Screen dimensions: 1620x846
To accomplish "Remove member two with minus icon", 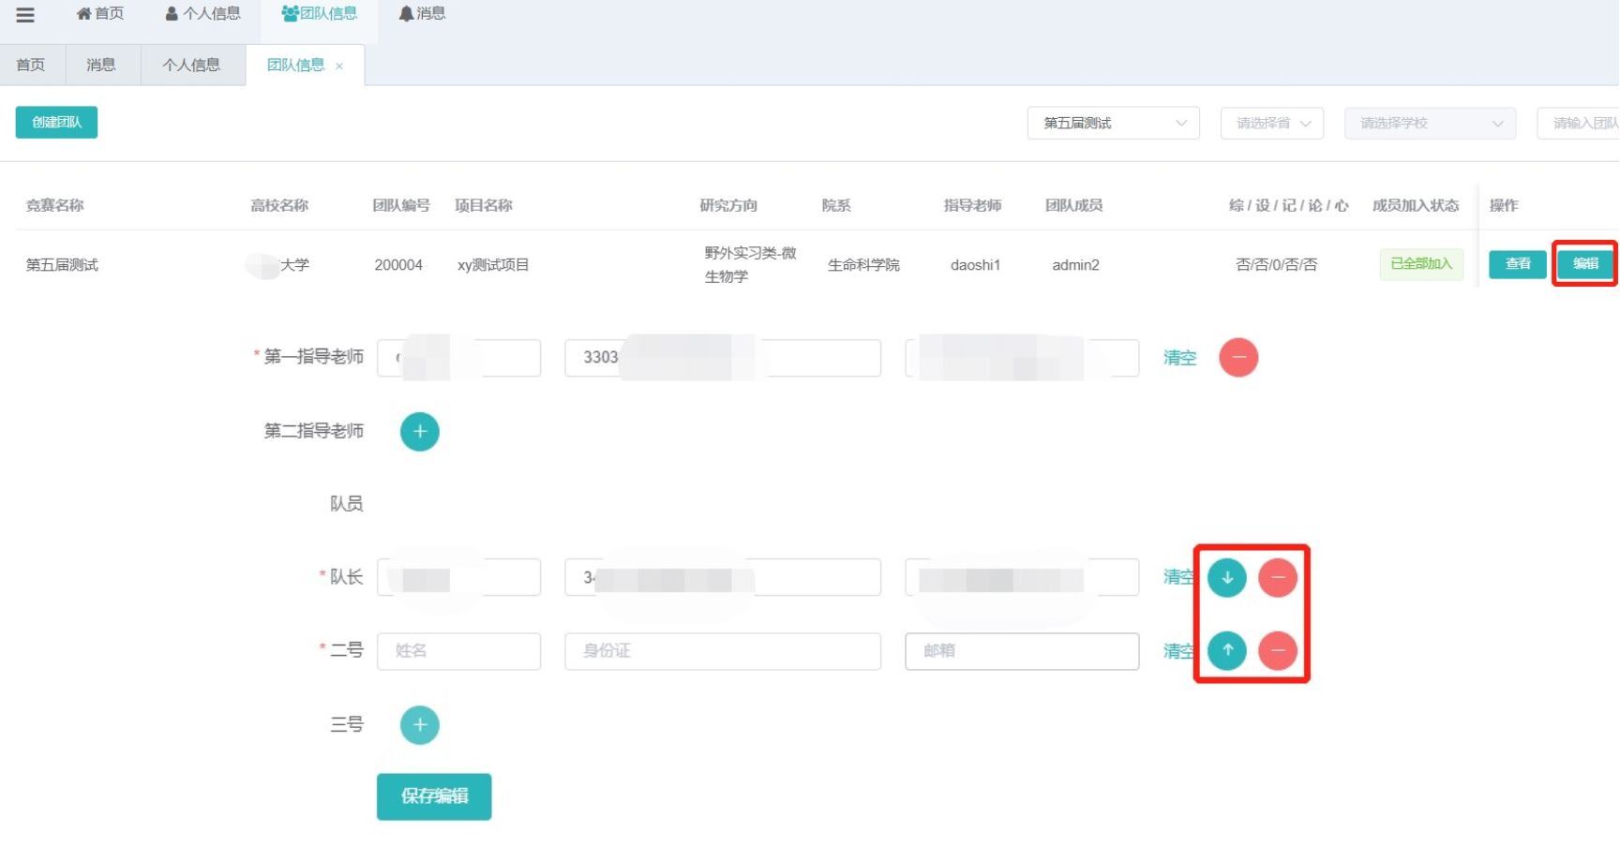I will [x=1277, y=650].
